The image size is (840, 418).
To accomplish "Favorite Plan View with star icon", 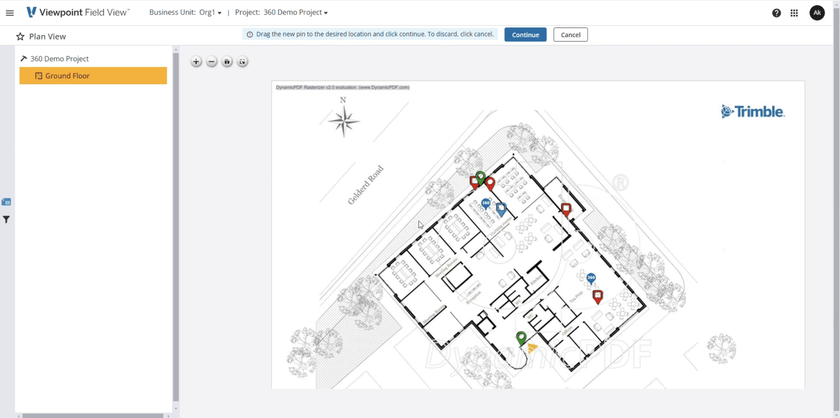I will (x=20, y=37).
